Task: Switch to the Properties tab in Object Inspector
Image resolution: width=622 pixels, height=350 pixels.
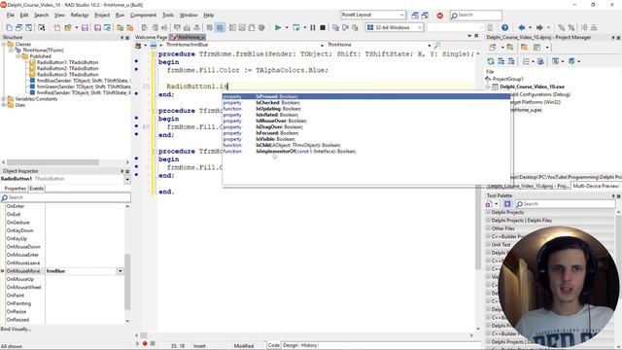Action: pyautogui.click(x=16, y=189)
